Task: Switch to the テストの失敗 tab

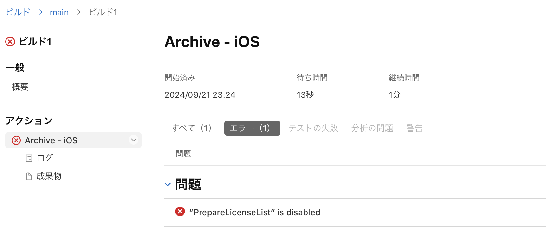Action: pyautogui.click(x=313, y=128)
